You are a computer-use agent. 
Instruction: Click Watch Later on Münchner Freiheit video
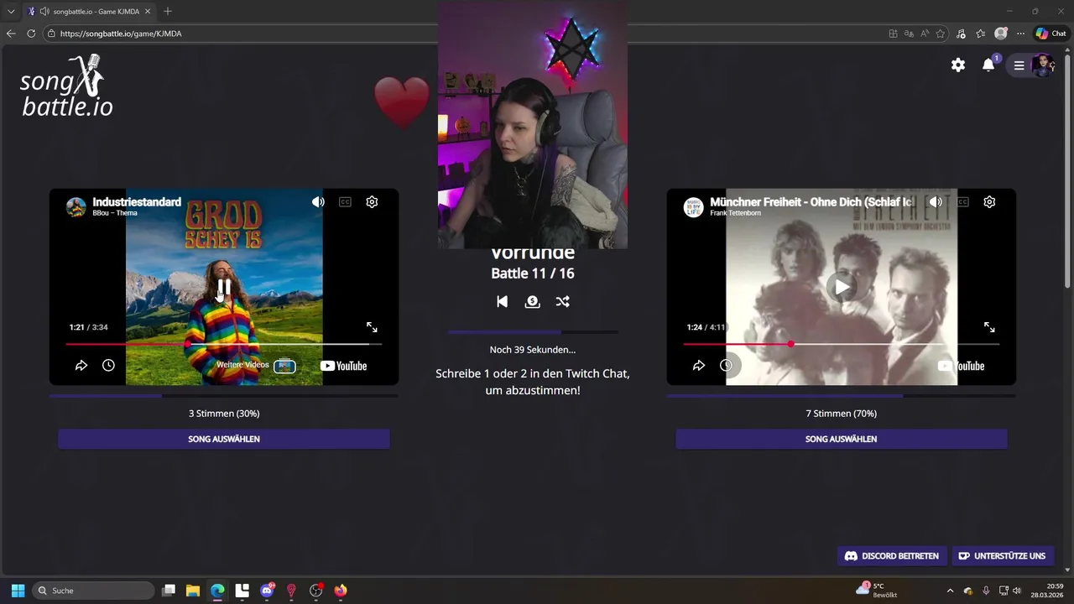pyautogui.click(x=726, y=366)
